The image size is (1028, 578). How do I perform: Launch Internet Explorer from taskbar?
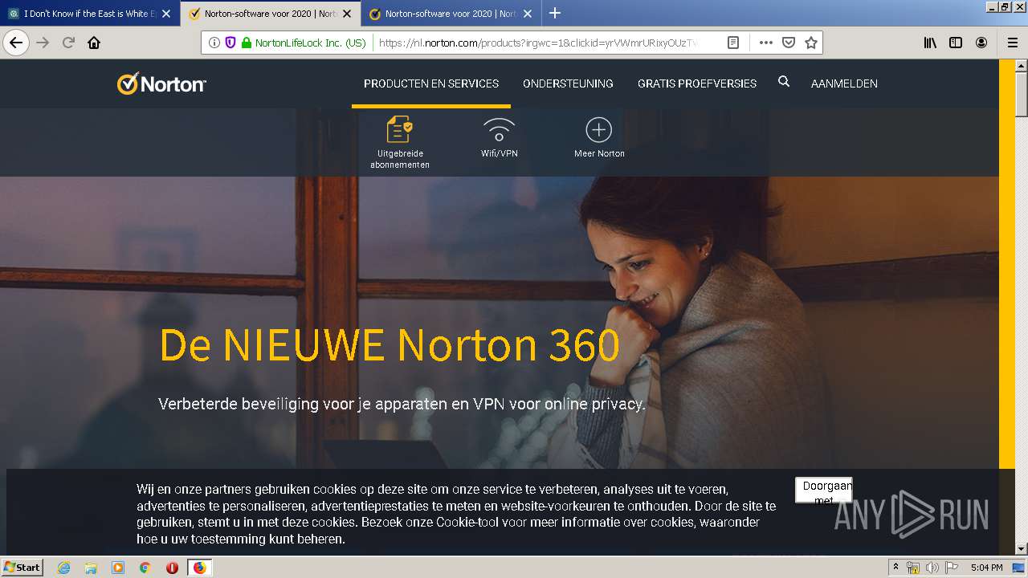(63, 568)
